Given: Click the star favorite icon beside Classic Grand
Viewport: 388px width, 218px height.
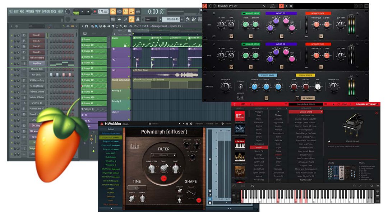Looking at the screenshot, I should 329,141.
